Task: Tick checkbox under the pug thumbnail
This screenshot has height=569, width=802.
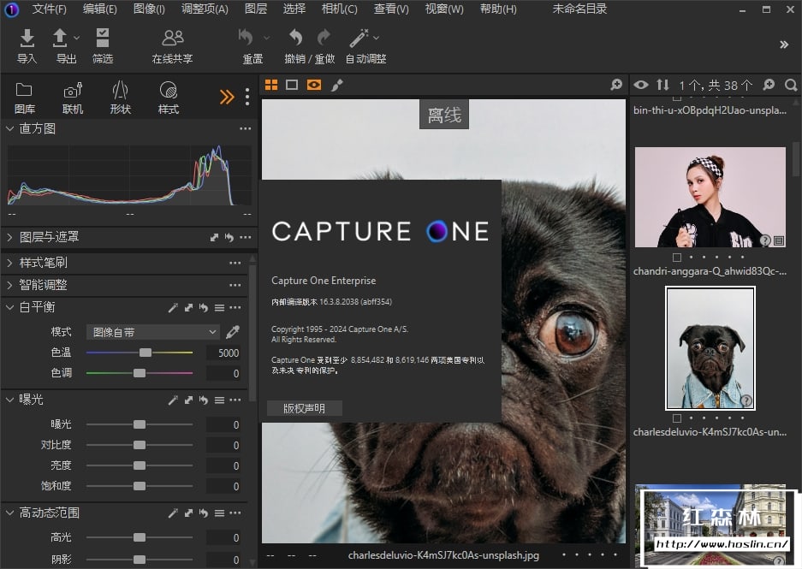Action: [x=677, y=418]
